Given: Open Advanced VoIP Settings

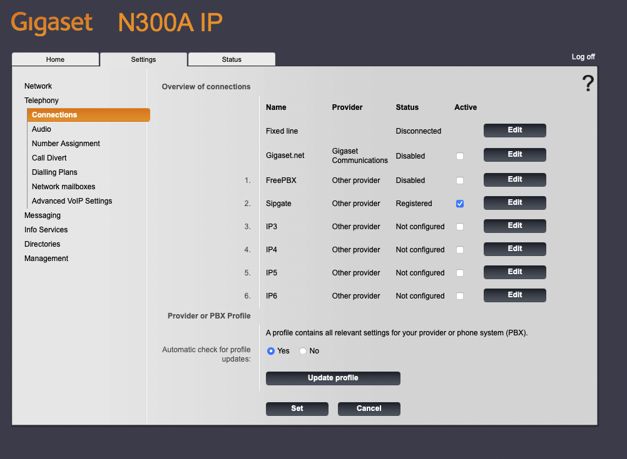Looking at the screenshot, I should (72, 201).
